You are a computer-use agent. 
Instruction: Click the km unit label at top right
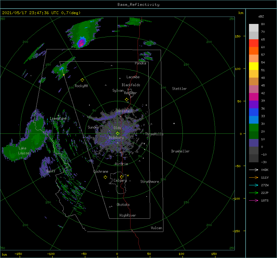coord(241,13)
